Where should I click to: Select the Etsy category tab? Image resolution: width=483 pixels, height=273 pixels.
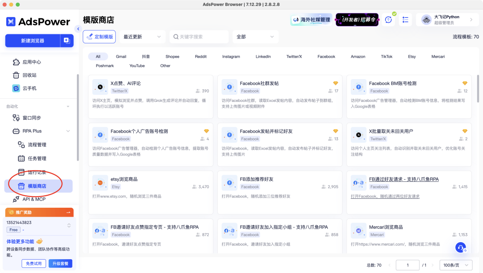(412, 57)
